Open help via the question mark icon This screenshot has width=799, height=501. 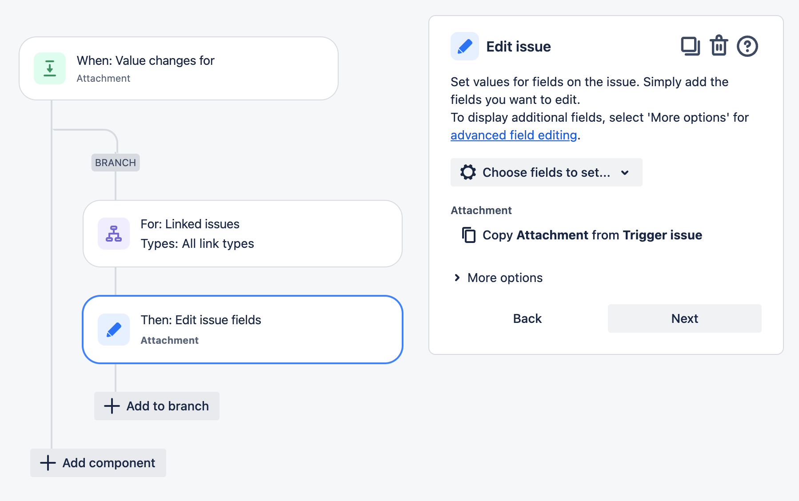pyautogui.click(x=747, y=45)
